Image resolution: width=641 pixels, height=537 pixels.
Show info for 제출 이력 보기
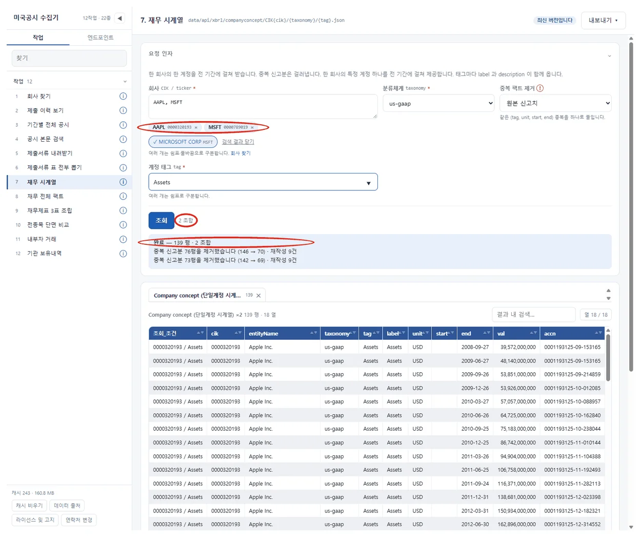(123, 110)
